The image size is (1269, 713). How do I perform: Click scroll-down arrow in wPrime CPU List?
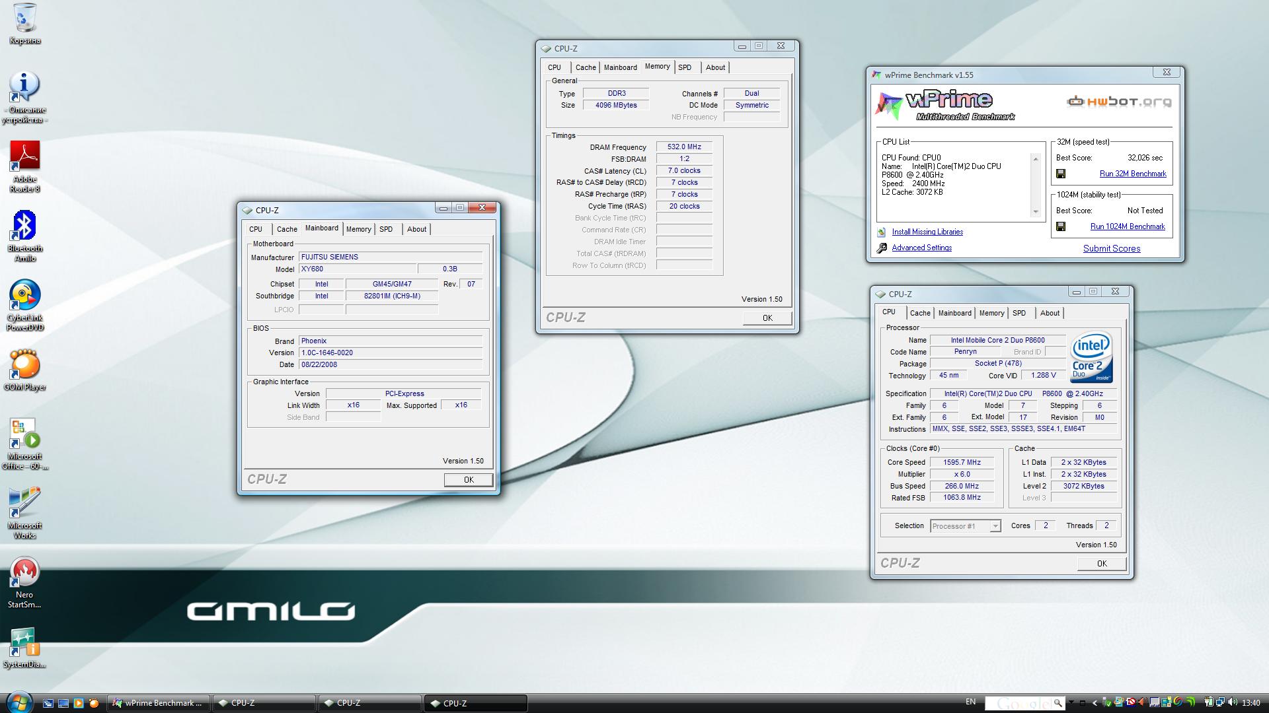(x=1036, y=212)
